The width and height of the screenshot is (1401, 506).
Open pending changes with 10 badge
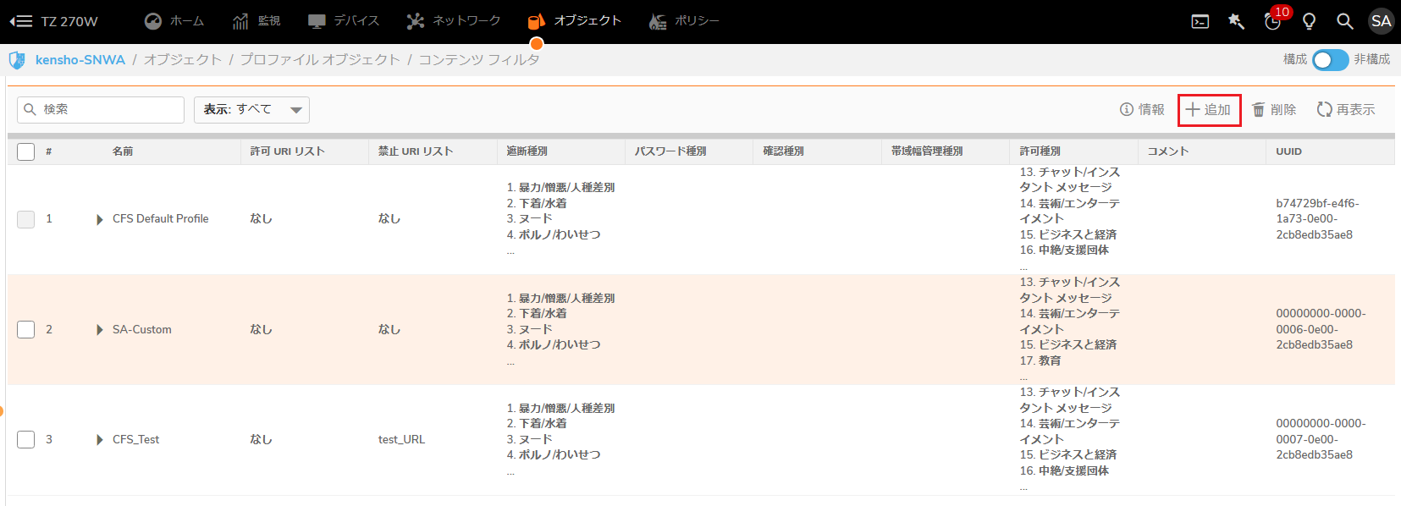[1274, 20]
